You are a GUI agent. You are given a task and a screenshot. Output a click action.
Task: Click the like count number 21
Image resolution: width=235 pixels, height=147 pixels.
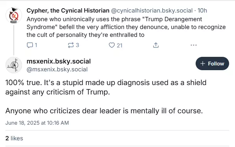point(119,45)
